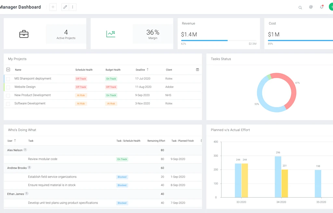Check the Website Design row checkbox
Image resolution: width=333 pixels, height=213 pixels.
[8, 87]
